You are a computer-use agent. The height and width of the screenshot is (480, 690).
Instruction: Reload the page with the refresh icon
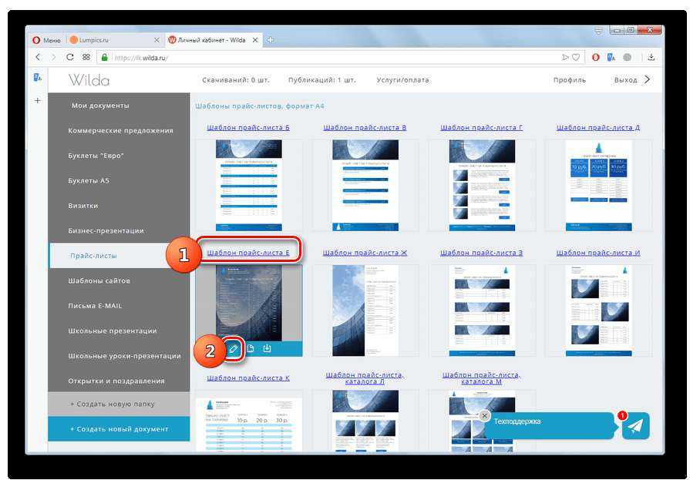[70, 57]
